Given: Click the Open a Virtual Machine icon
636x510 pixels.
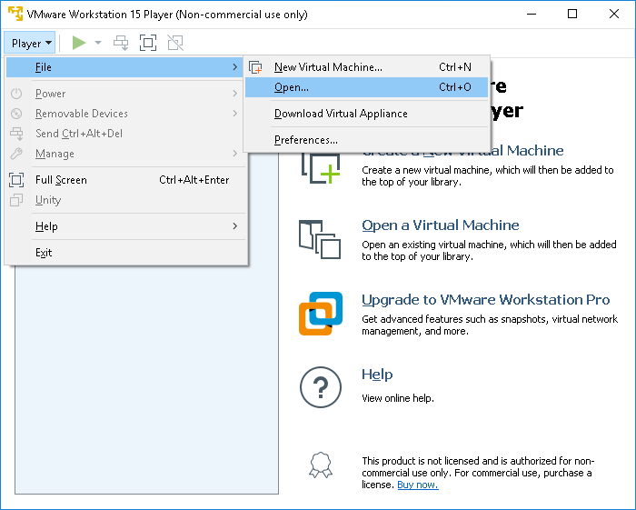Looking at the screenshot, I should pos(320,239).
